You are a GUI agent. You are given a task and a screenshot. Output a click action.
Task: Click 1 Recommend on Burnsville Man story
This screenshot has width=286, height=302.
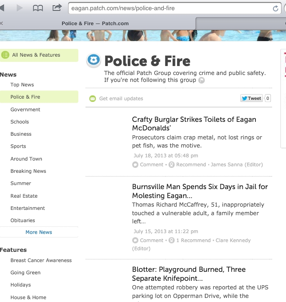[193, 240]
